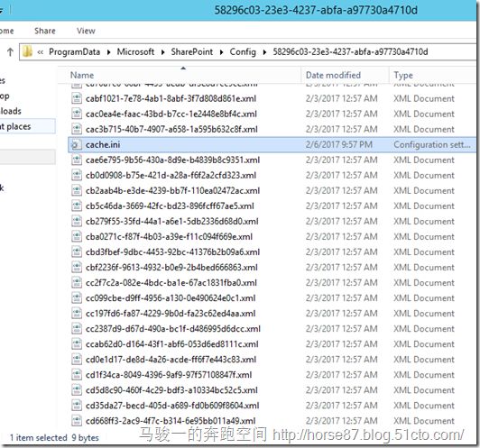This screenshot has height=448, width=480.
Task: Expand the arrow after Microsoft in path
Action: pos(162,52)
